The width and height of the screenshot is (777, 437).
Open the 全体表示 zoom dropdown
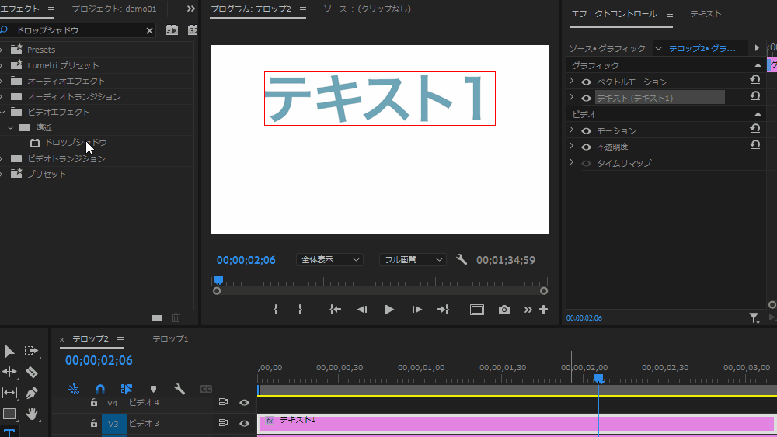click(x=329, y=260)
